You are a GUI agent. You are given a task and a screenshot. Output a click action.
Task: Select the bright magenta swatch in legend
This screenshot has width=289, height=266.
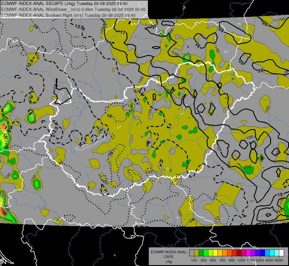(x=249, y=253)
